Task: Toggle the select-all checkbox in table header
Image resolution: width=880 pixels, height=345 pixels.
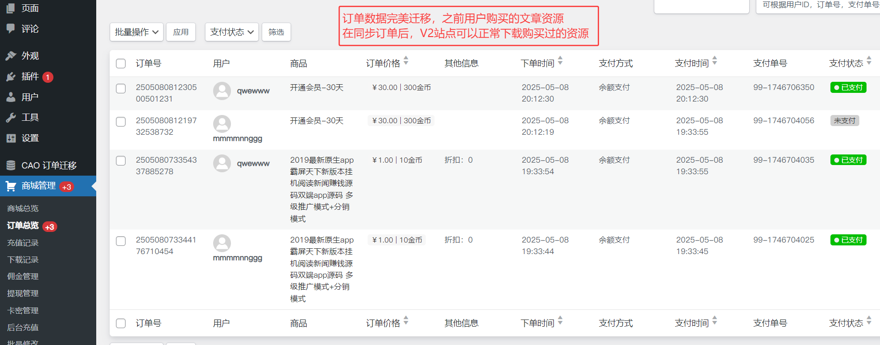Action: click(x=121, y=64)
